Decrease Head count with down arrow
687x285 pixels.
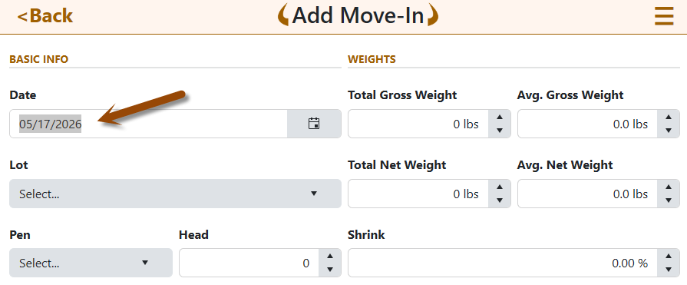click(330, 270)
